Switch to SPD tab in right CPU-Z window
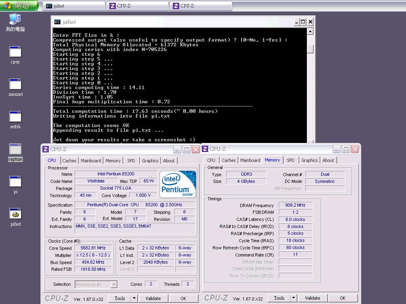The width and height of the screenshot is (406, 304). click(x=291, y=160)
